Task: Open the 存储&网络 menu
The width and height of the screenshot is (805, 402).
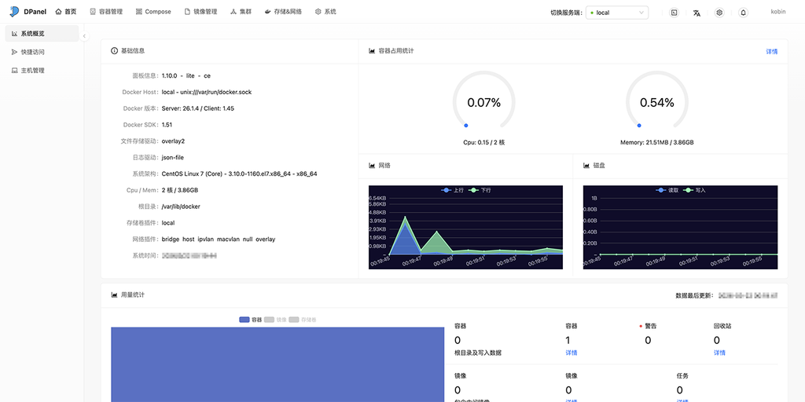Action: pyautogui.click(x=283, y=11)
